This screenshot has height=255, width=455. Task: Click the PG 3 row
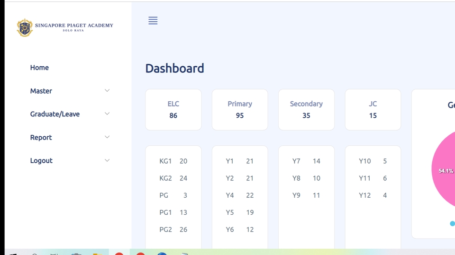[x=173, y=195]
